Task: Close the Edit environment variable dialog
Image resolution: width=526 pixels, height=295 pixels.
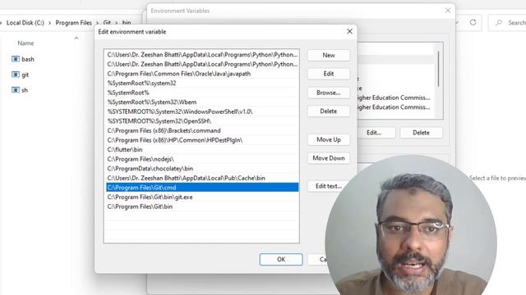Action: (349, 31)
